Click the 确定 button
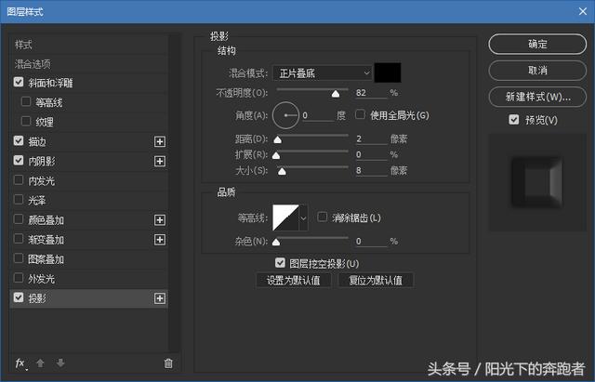595x382 pixels. pyautogui.click(x=537, y=44)
